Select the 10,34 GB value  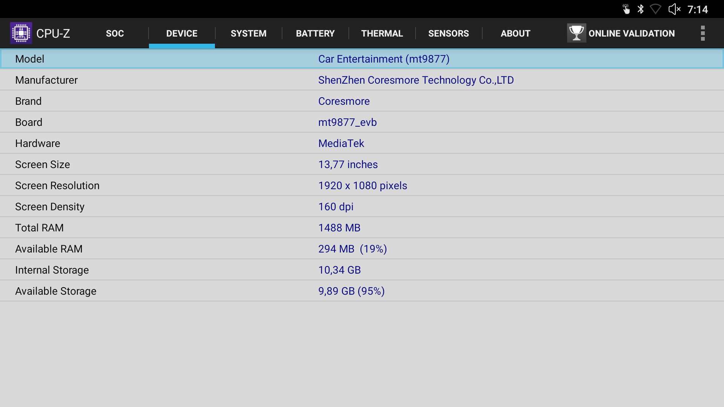click(x=339, y=270)
